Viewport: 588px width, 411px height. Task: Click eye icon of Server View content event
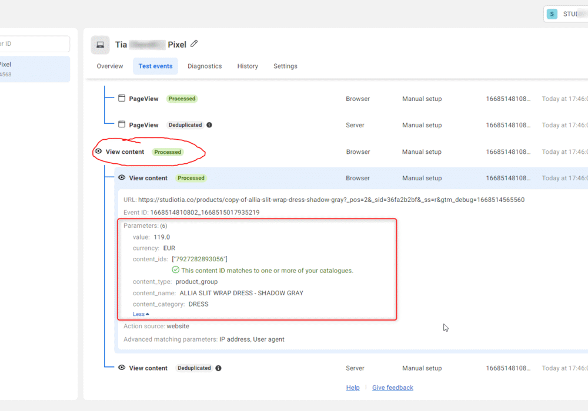click(x=122, y=368)
